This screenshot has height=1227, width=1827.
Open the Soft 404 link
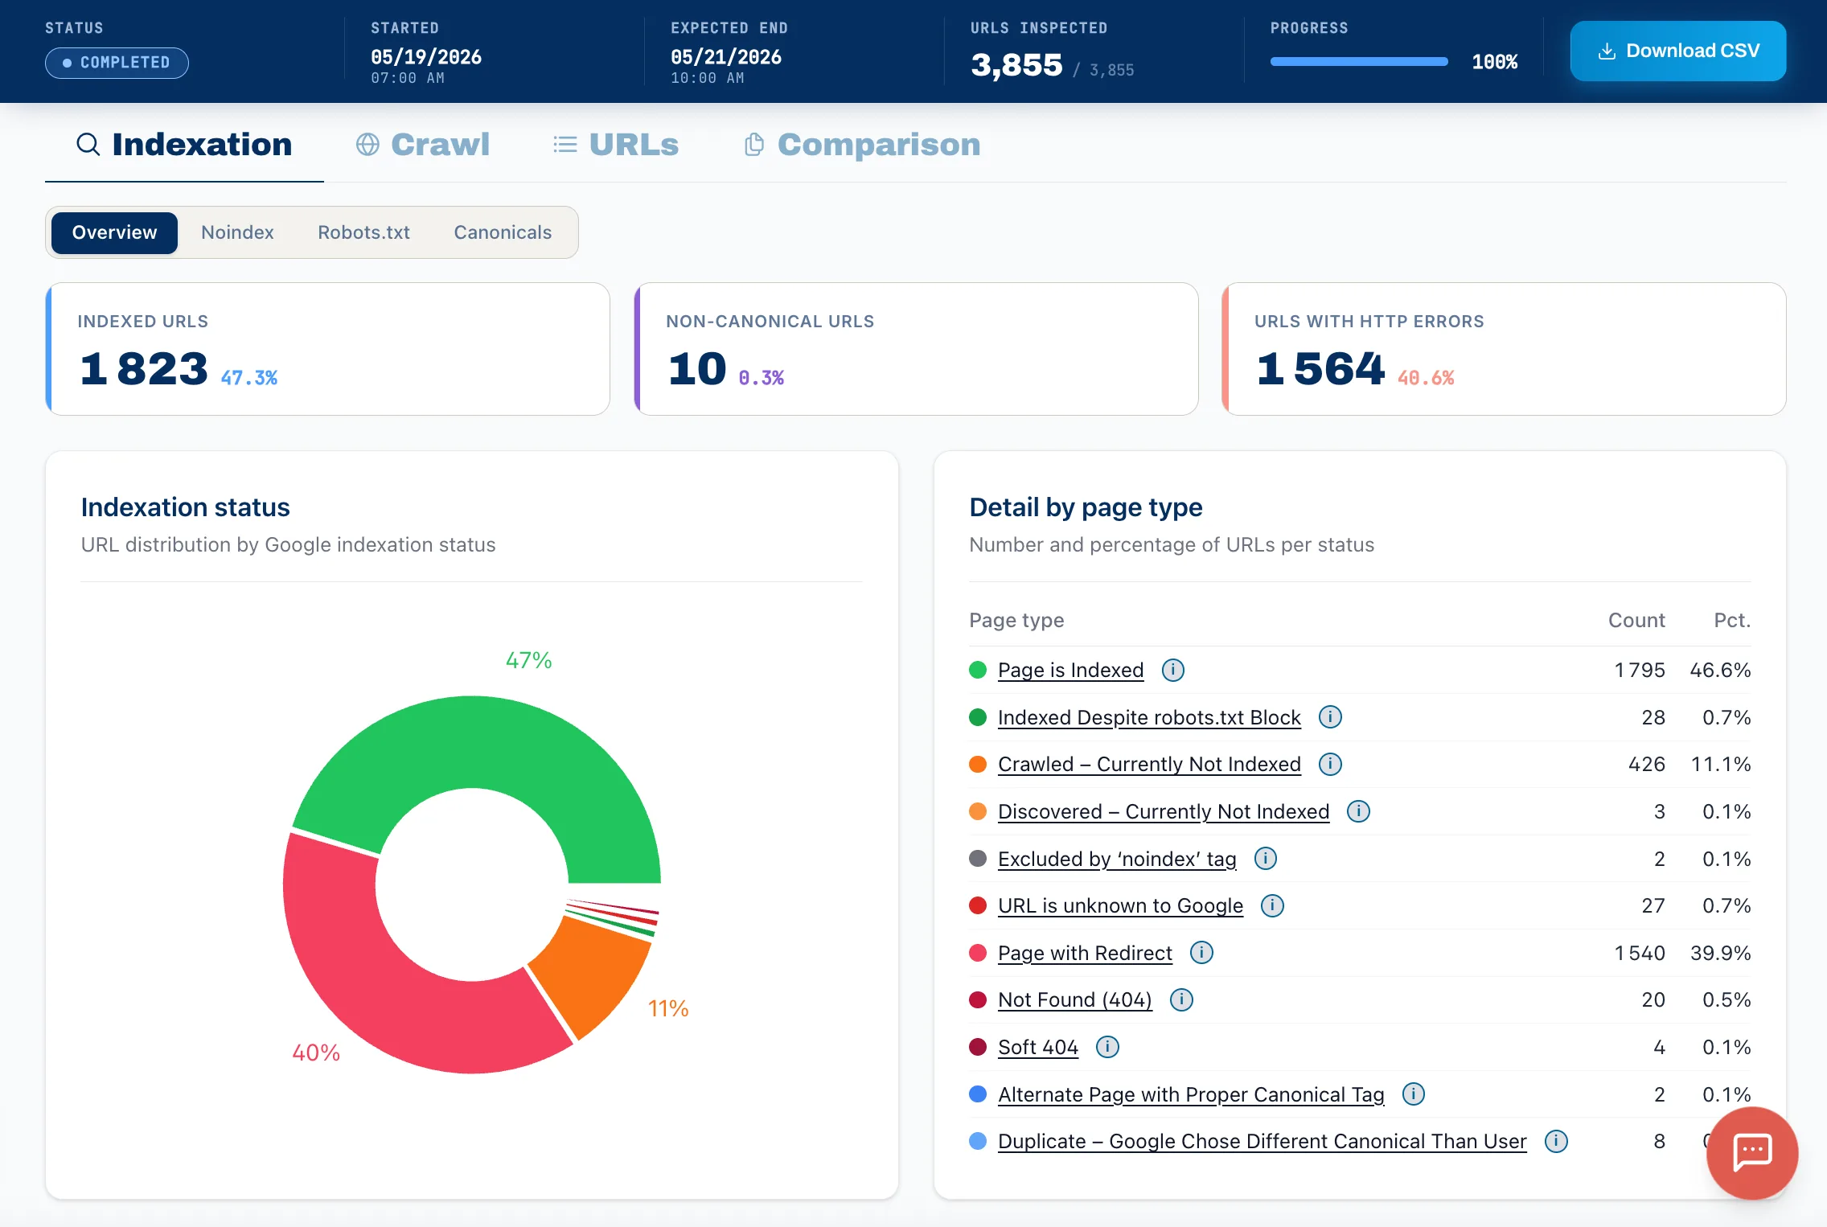(x=1038, y=1048)
